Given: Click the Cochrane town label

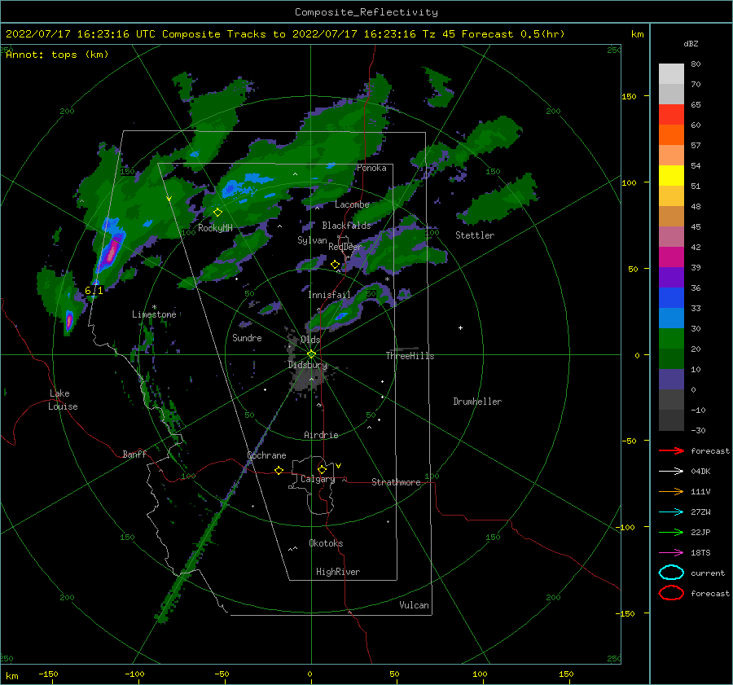Looking at the screenshot, I should click(266, 455).
